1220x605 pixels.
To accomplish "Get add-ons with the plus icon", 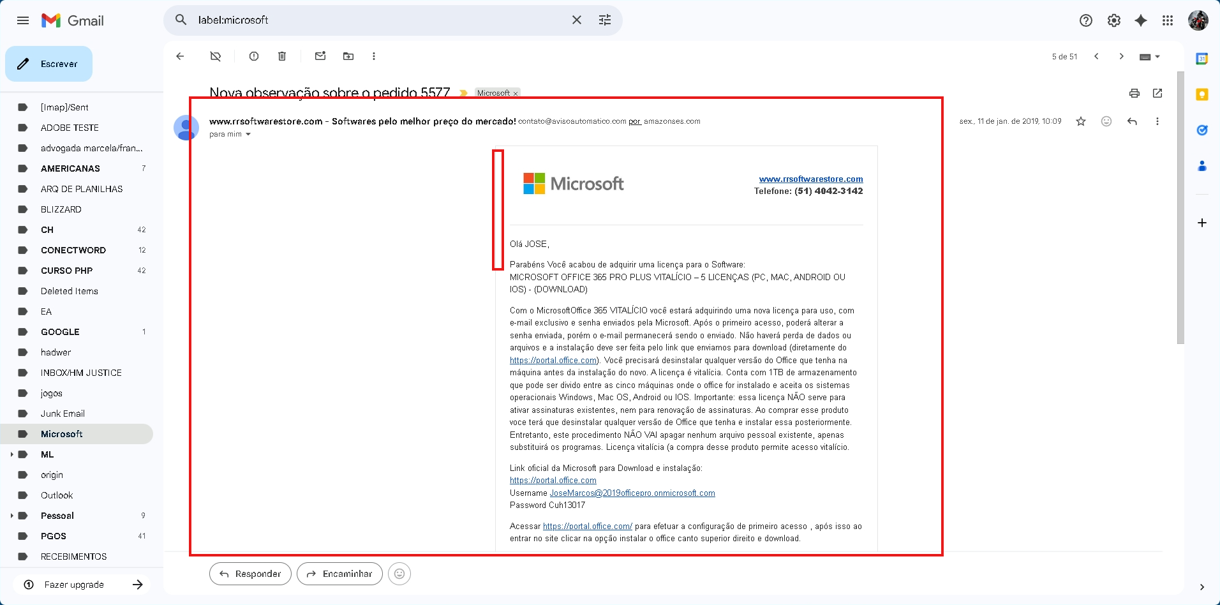I will coord(1202,223).
